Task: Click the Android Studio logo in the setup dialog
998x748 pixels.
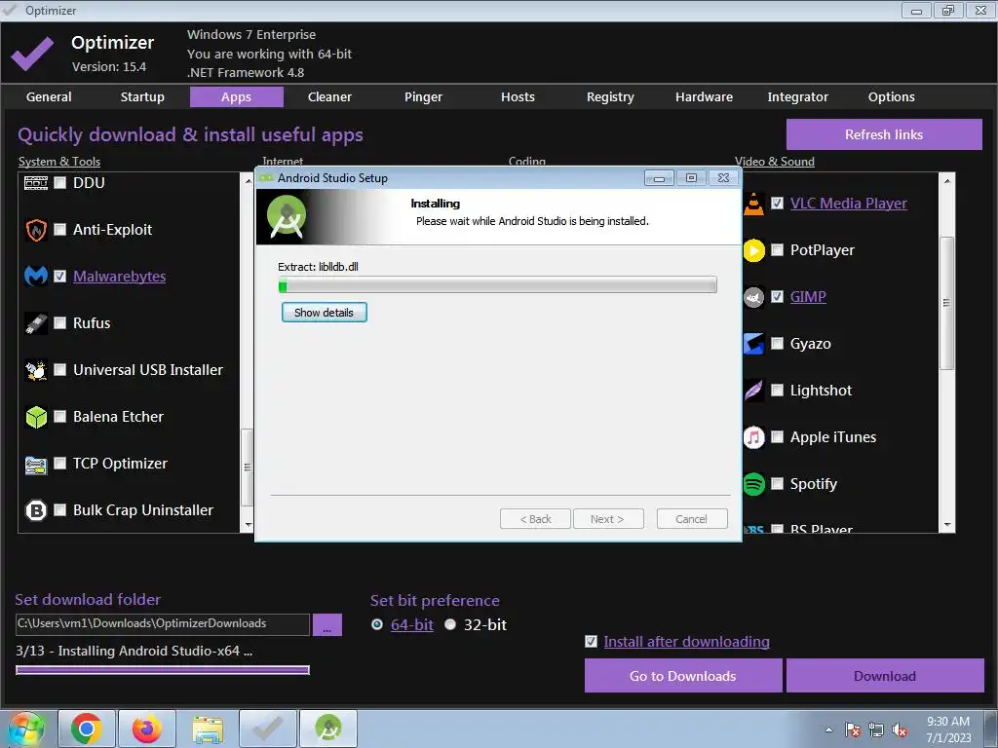Action: [x=286, y=216]
